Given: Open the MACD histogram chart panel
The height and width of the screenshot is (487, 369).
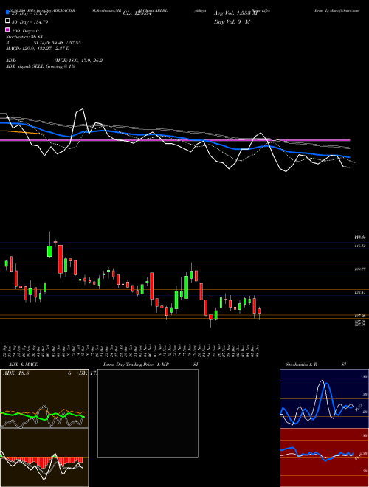Looking at the screenshot, I should (x=44, y=457).
